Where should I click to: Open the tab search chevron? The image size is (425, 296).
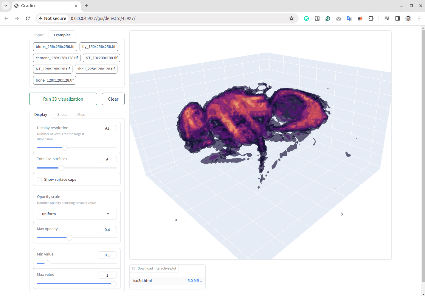(6, 6)
